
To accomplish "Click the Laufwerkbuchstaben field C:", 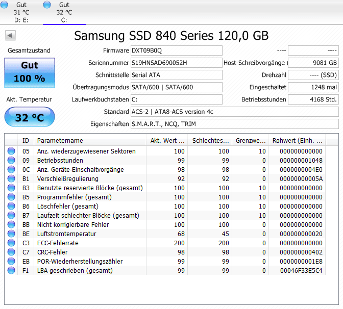I will 176,99.
